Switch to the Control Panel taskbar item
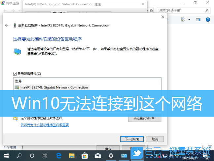The height and width of the screenshot is (161, 214). (124, 156)
